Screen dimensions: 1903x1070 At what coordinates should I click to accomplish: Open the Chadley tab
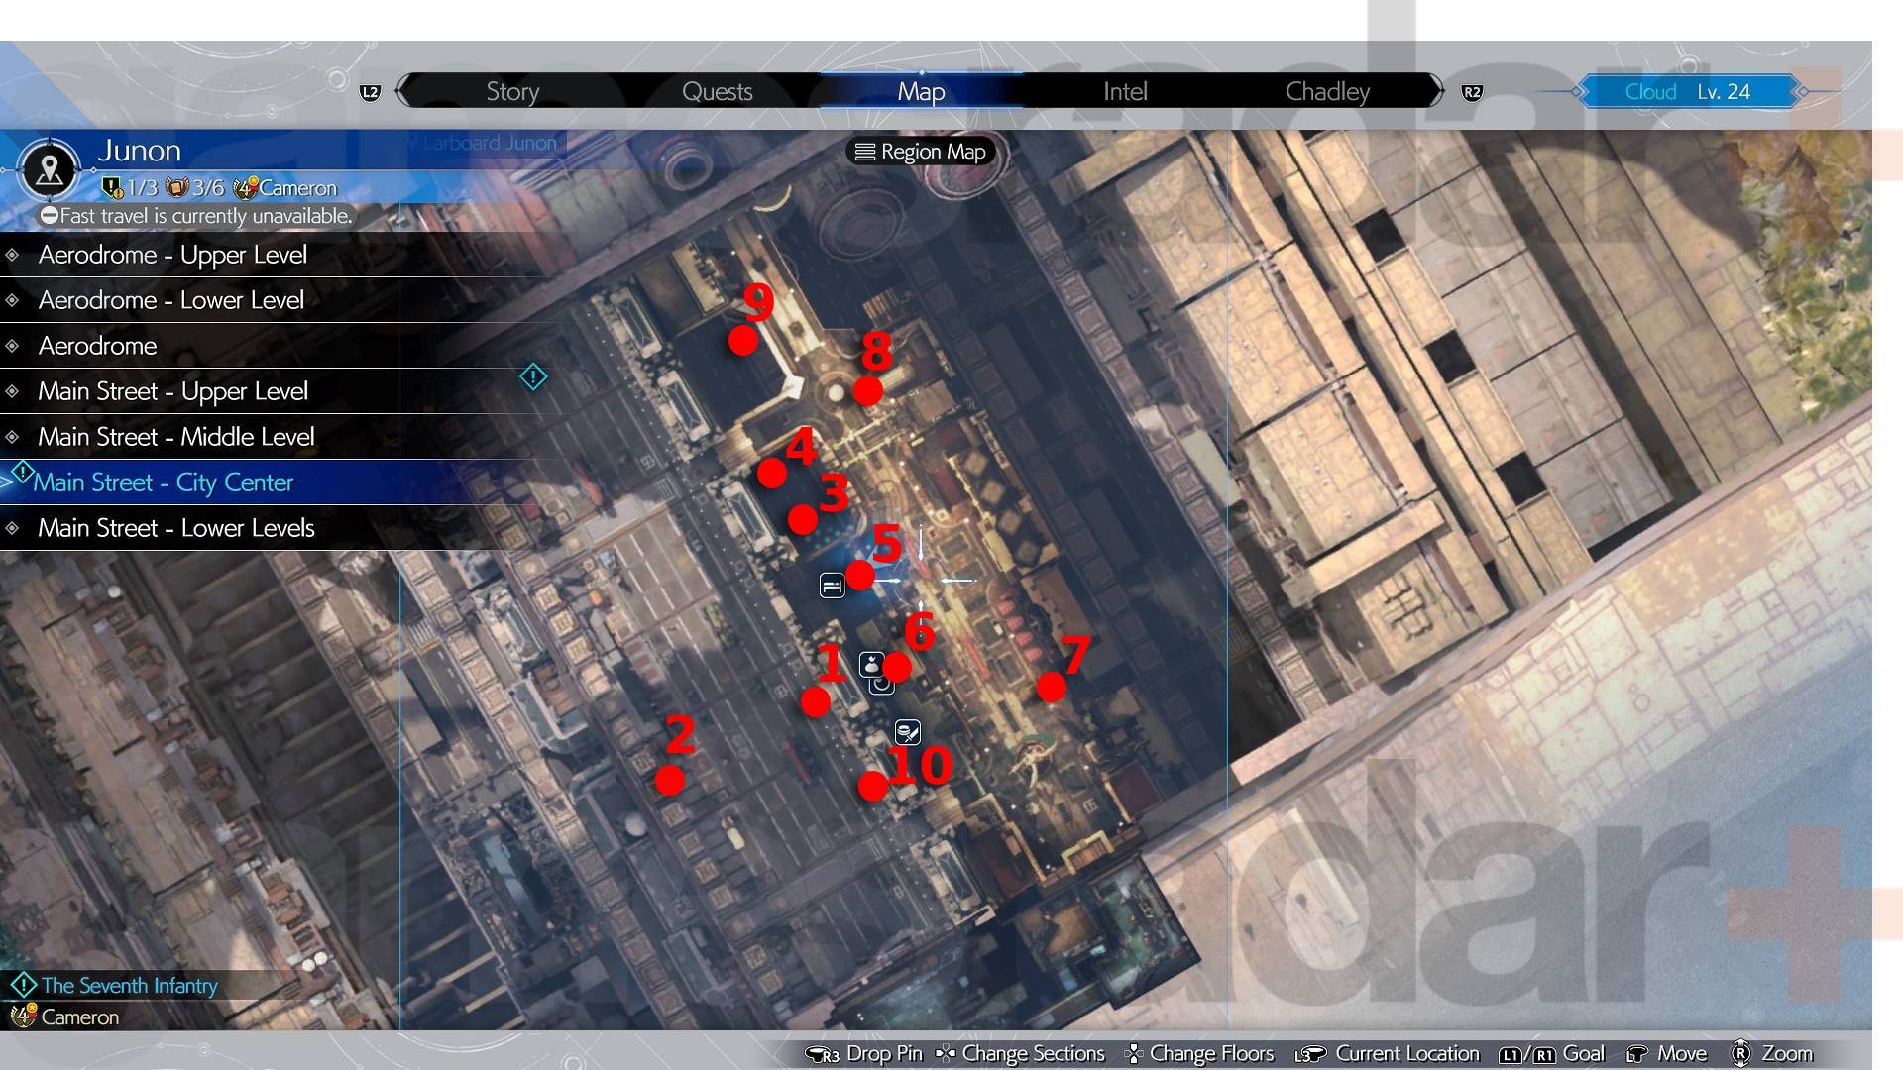point(1327,91)
